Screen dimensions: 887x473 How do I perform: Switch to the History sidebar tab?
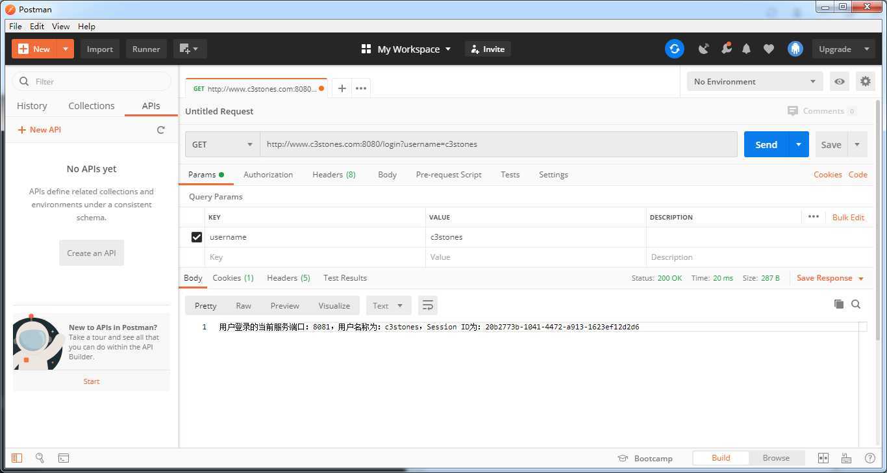(32, 106)
